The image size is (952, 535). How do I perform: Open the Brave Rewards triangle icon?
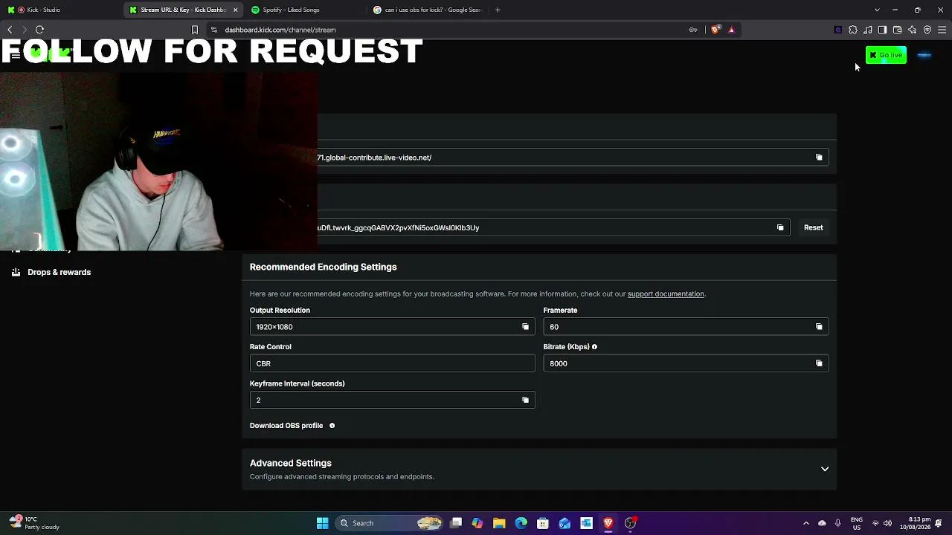point(731,30)
